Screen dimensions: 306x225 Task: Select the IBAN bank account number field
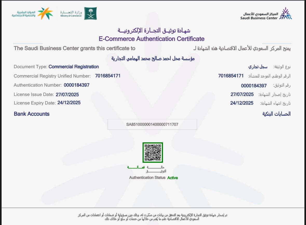pos(152,124)
